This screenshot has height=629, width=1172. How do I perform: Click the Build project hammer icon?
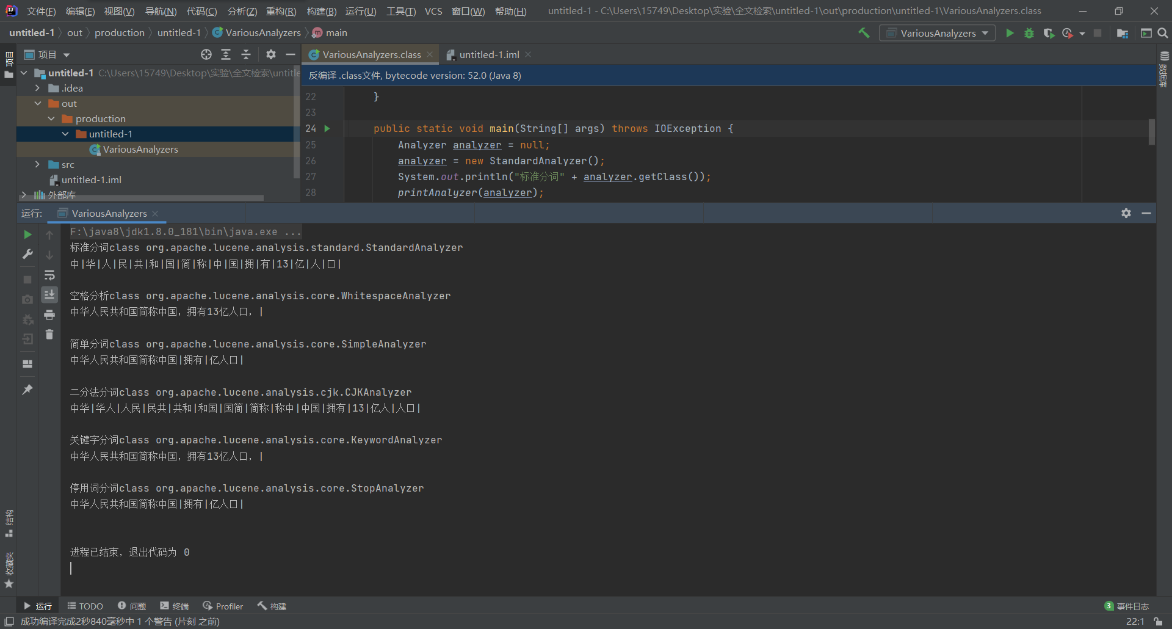click(x=864, y=33)
